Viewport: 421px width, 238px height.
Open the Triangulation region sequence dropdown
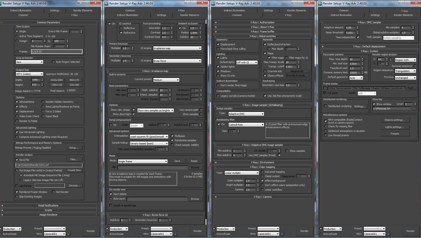[406, 71]
